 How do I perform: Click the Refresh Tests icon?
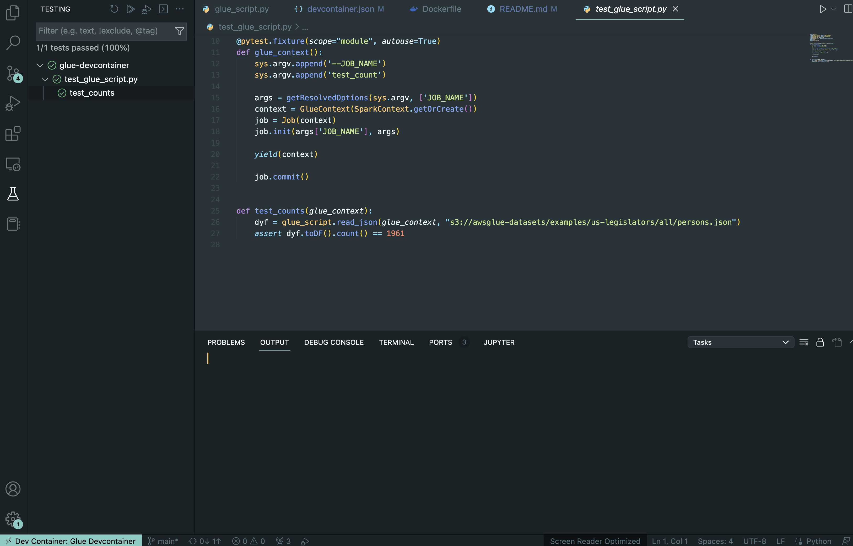[114, 9]
